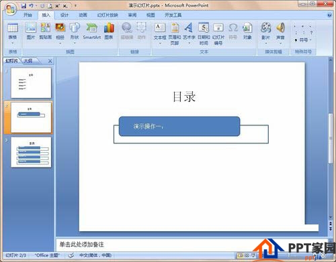Image resolution: width=336 pixels, height=262 pixels.
Task: Open Customize Quick Access Toolbar dropdown
Action: click(75, 6)
